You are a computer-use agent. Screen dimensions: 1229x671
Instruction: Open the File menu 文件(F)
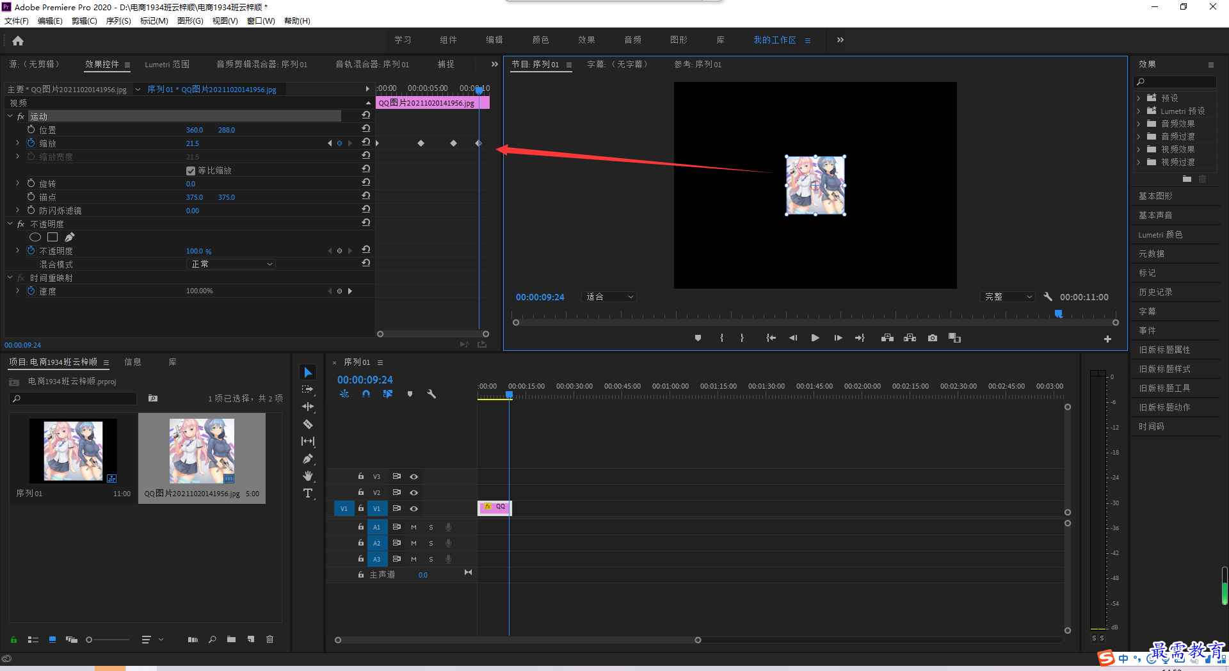click(x=17, y=21)
